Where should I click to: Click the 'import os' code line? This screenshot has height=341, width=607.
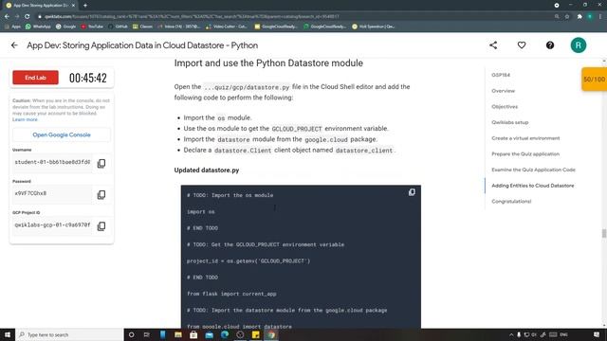click(x=201, y=212)
